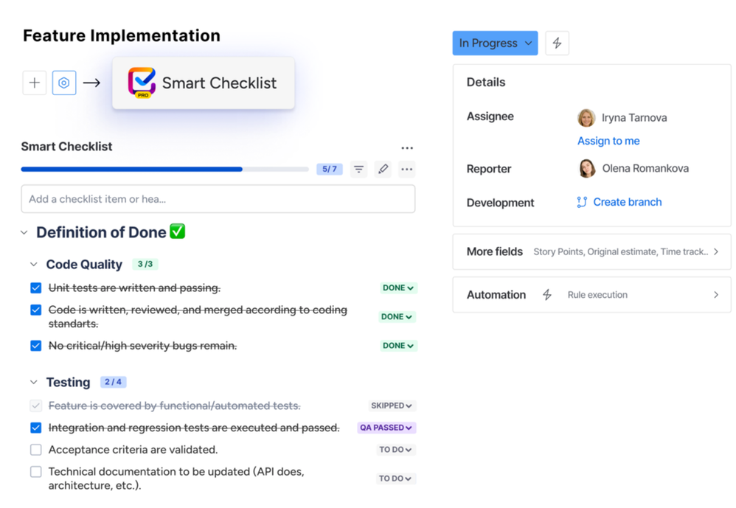The image size is (736, 508).
Task: Click the add a checklist item field
Action: click(x=218, y=199)
